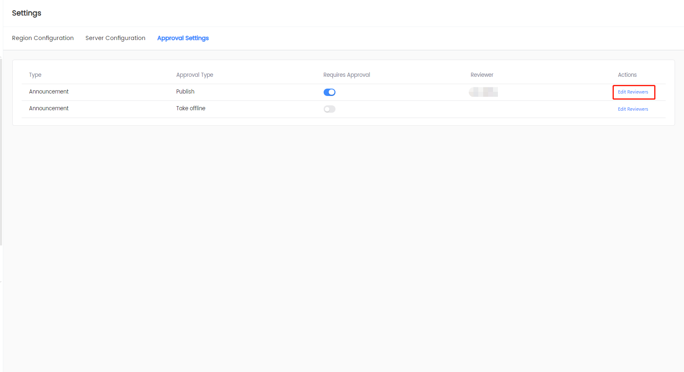The image size is (684, 372).
Task: Select the Approval Settings tab
Action: coord(183,38)
